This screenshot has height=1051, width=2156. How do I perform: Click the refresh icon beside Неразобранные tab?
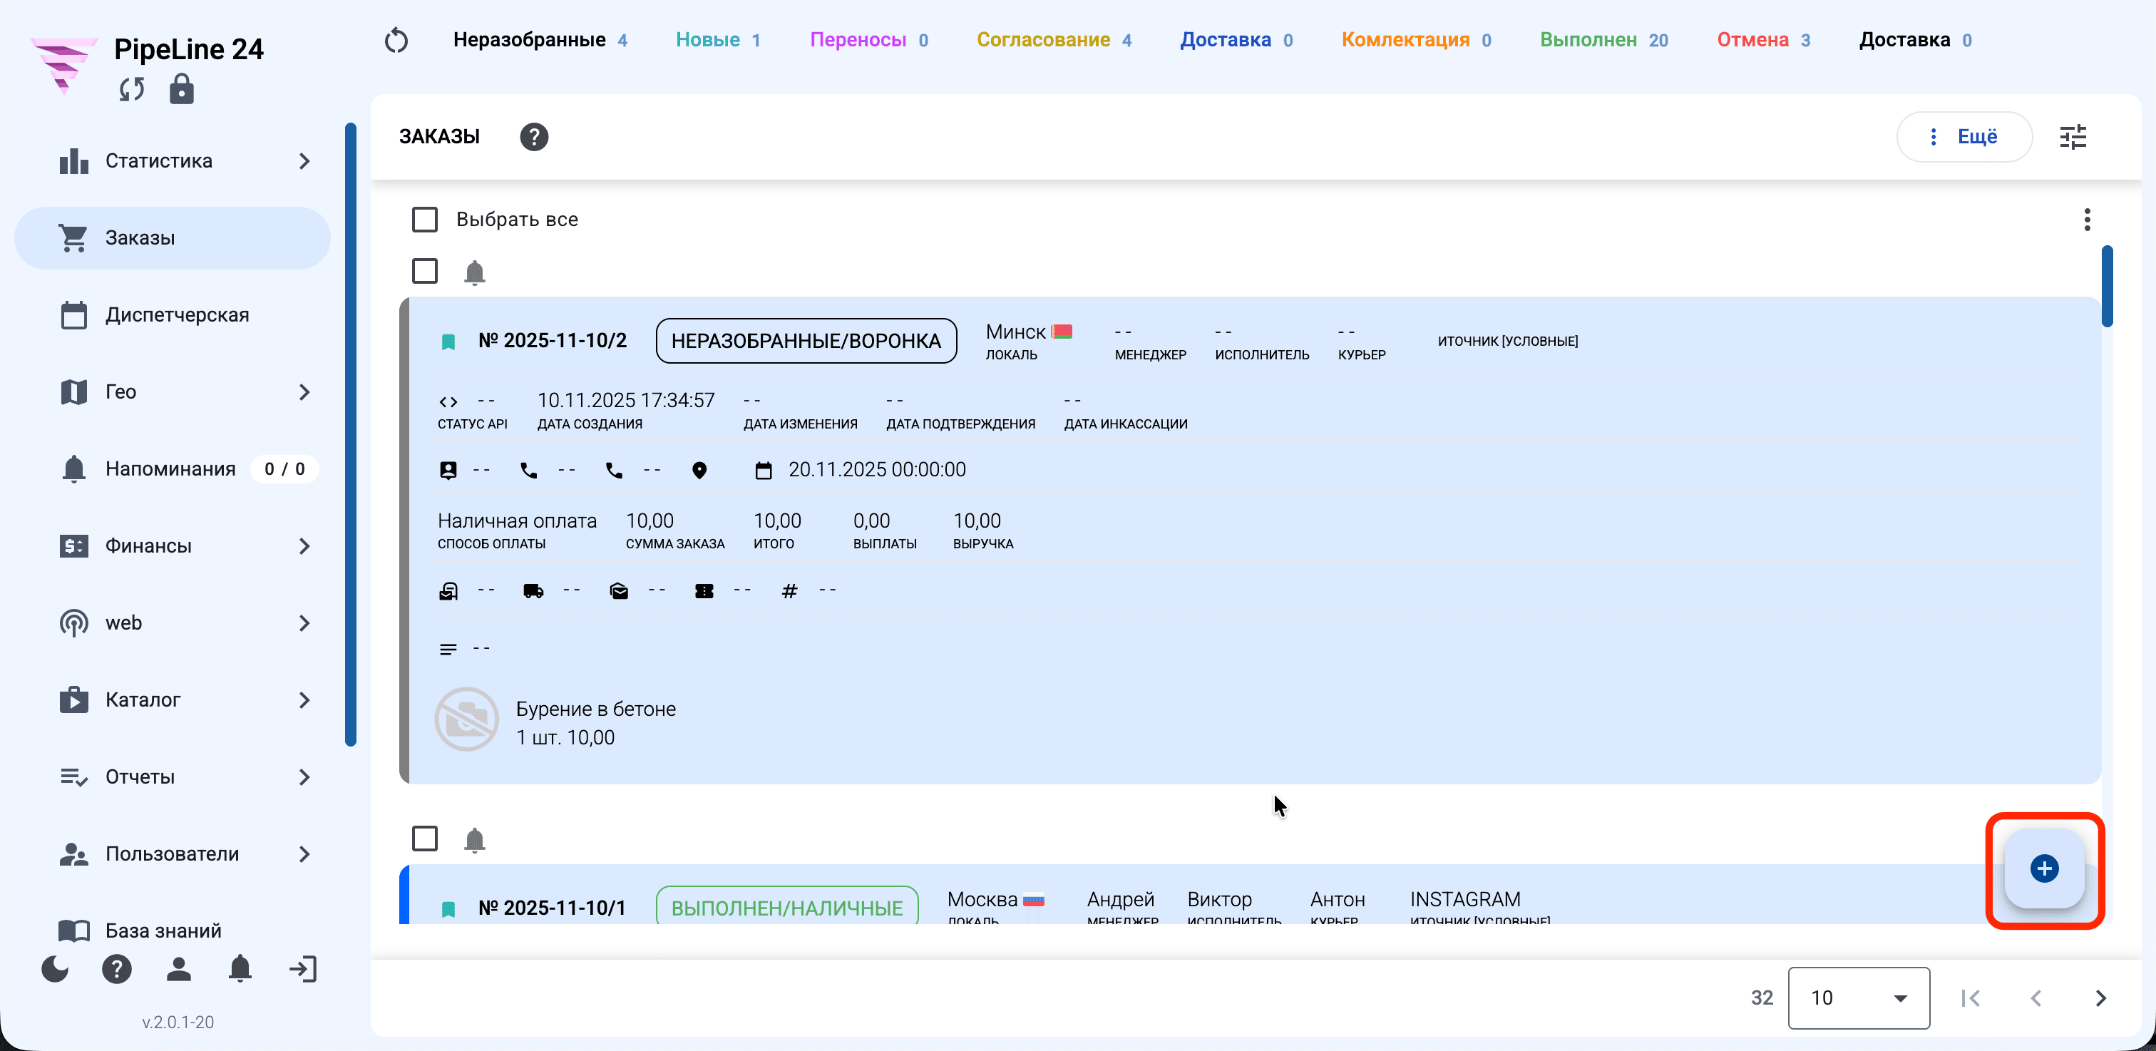[396, 40]
